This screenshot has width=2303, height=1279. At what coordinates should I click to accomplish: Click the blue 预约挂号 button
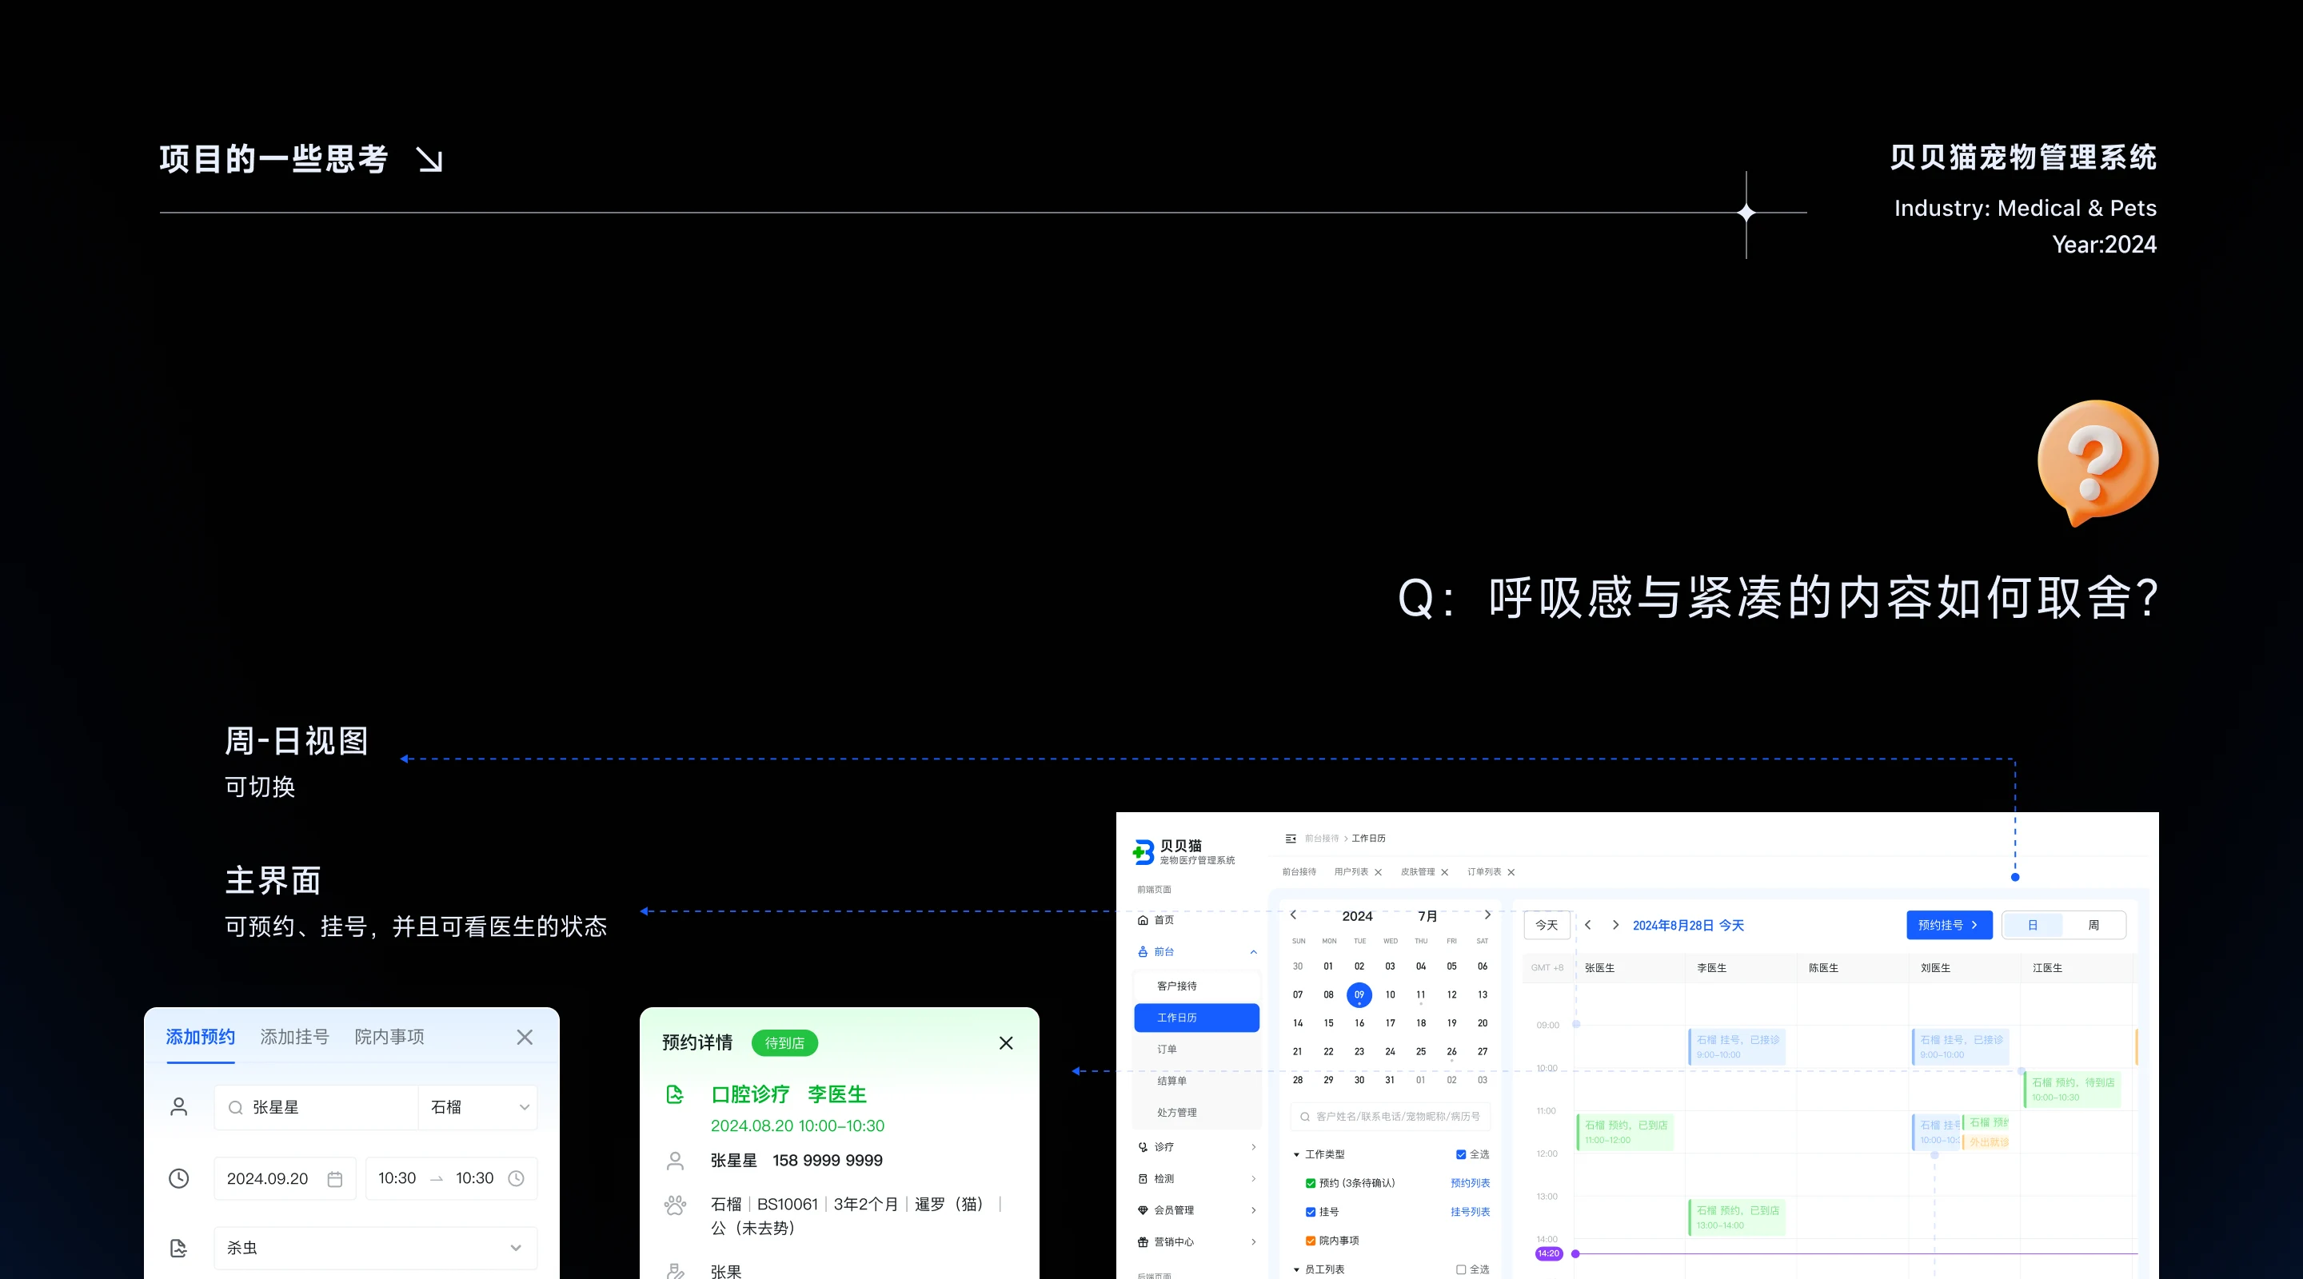1948,925
